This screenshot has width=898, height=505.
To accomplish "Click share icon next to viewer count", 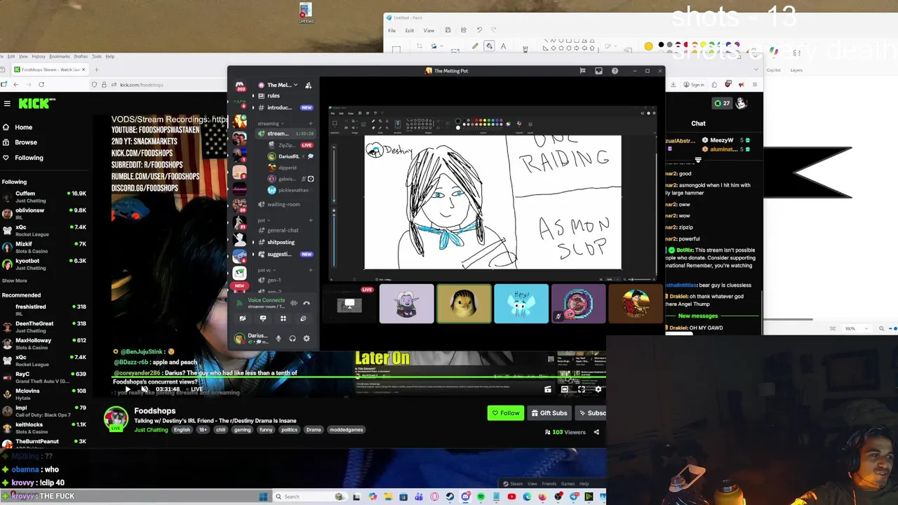I will pyautogui.click(x=596, y=432).
